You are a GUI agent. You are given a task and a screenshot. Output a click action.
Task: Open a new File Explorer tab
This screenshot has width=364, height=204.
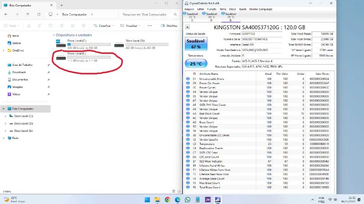61,5
